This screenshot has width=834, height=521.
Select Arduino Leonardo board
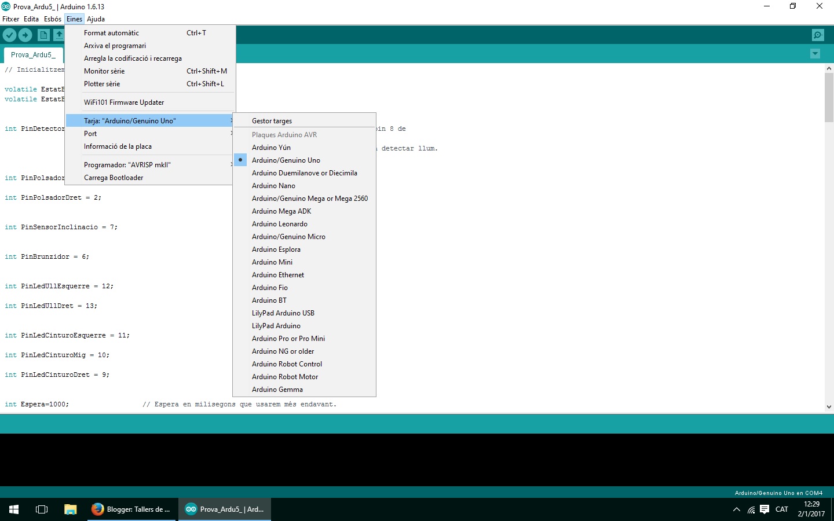[305, 224]
